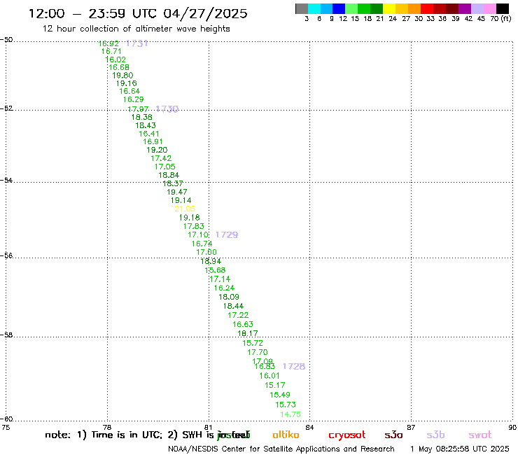Click the 16.74 wave height value
This screenshot has height=455, width=518.
pos(202,244)
